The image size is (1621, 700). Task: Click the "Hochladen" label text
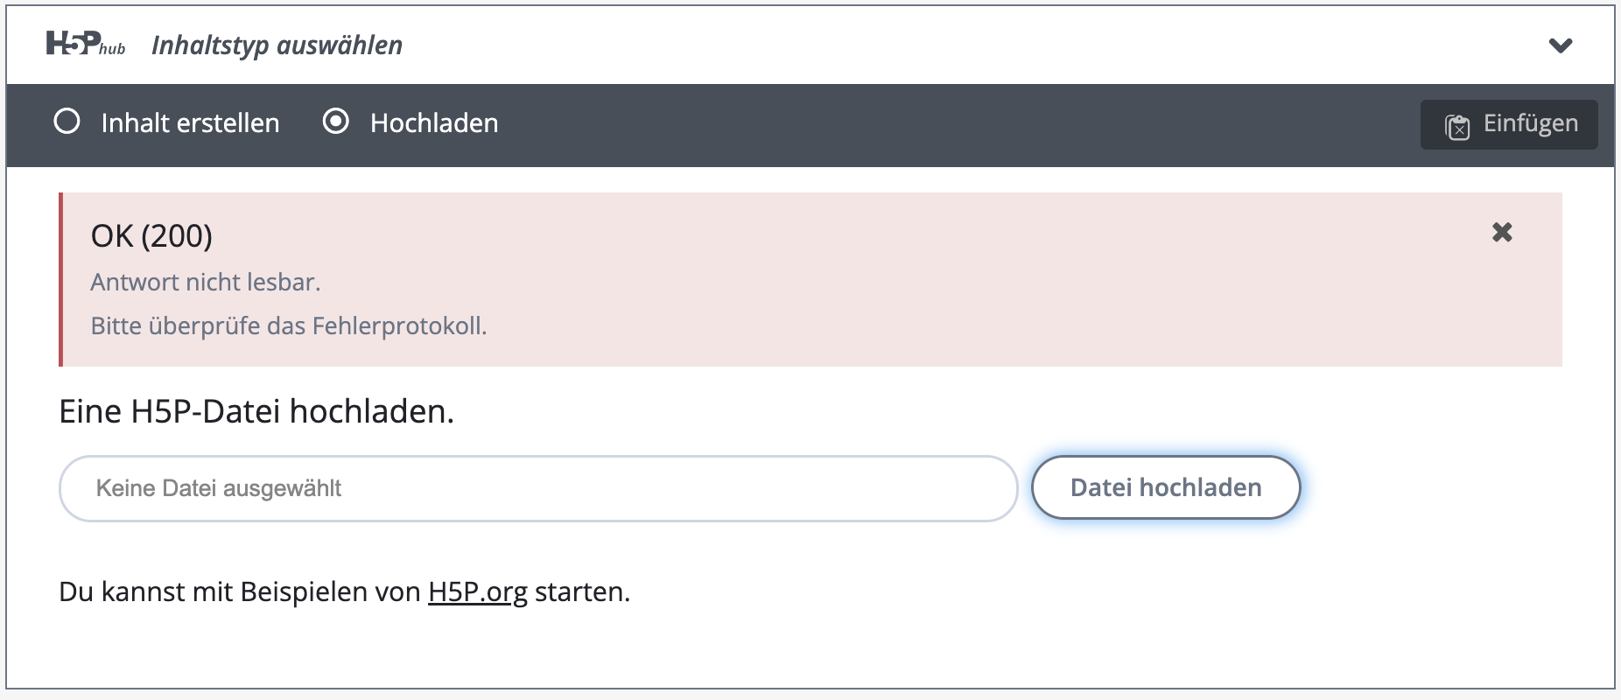434,123
